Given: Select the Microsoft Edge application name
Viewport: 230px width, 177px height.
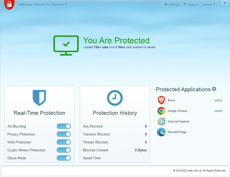Looking at the screenshot, I should pyautogui.click(x=177, y=132).
